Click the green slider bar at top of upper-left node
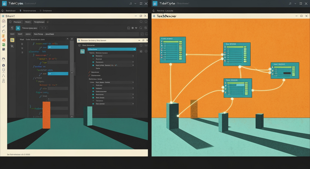The image size is (310, 169). click(x=171, y=42)
